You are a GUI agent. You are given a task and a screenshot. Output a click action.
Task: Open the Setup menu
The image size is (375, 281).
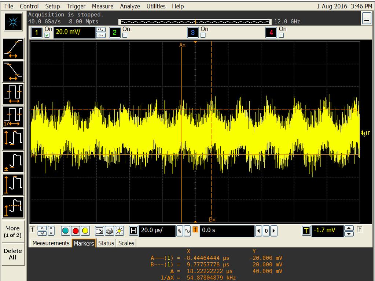click(x=52, y=6)
